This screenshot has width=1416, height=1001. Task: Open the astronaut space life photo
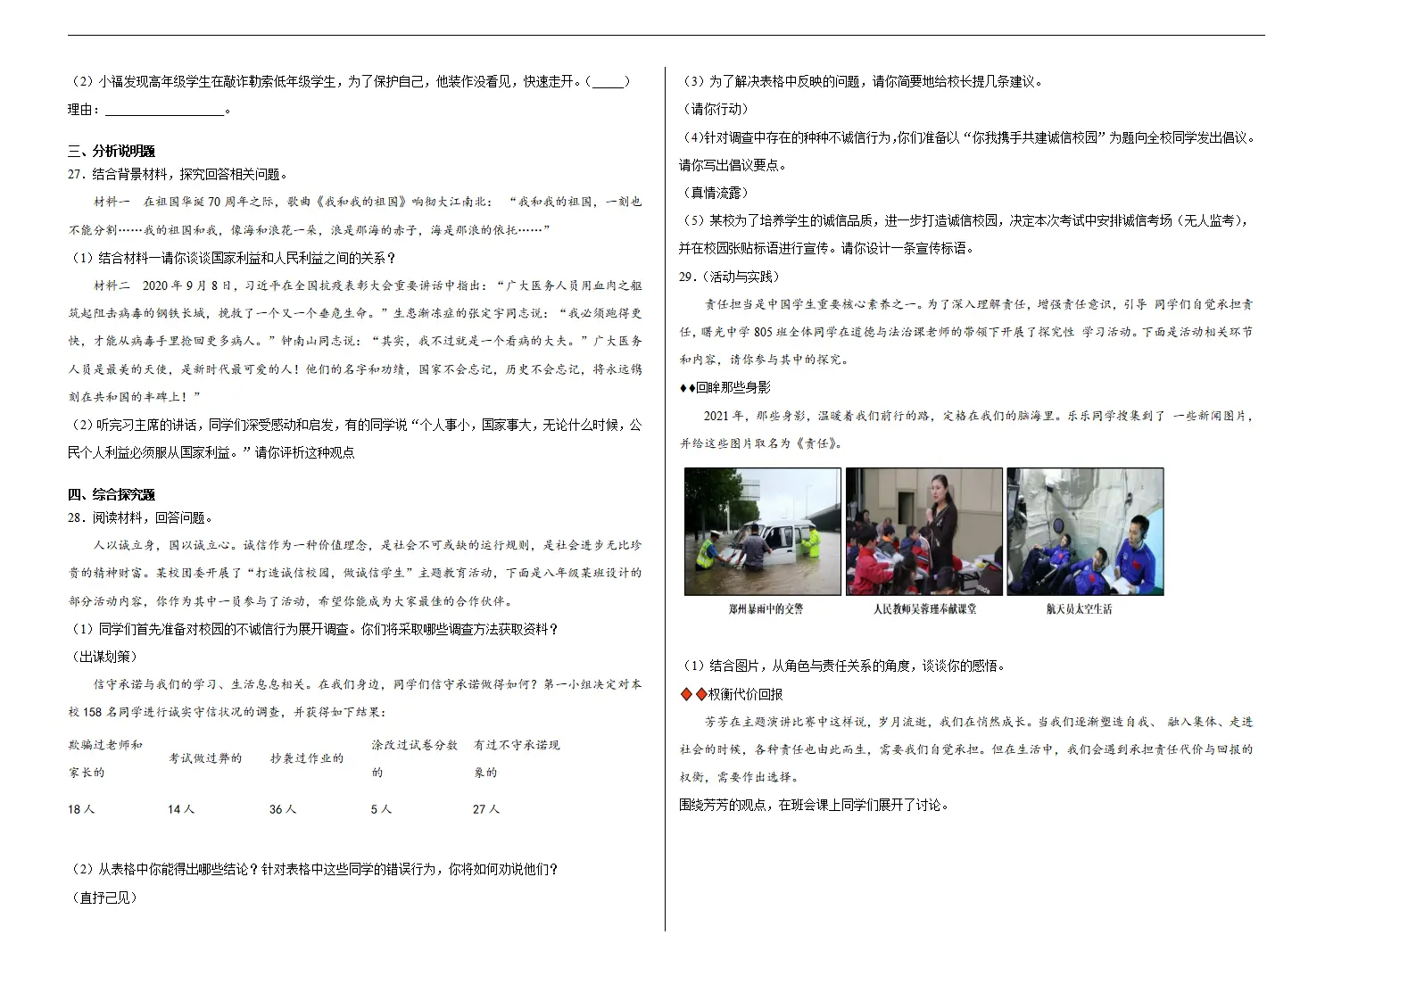coord(1085,531)
